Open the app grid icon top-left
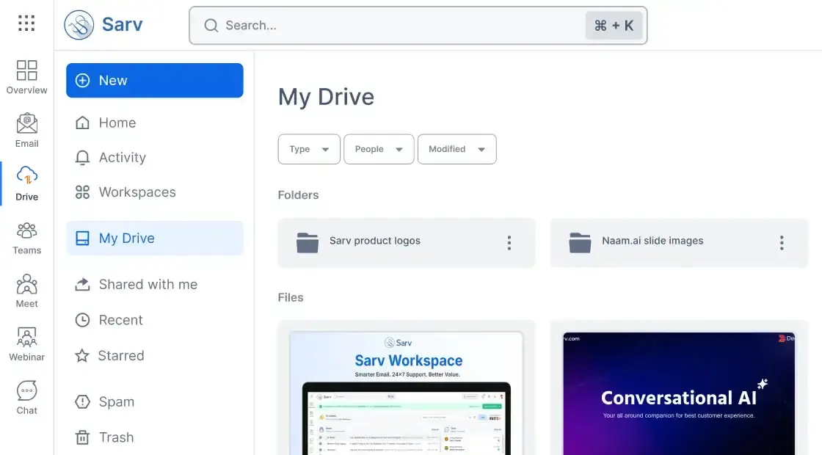Screen dimensions: 822x455 pyautogui.click(x=26, y=23)
